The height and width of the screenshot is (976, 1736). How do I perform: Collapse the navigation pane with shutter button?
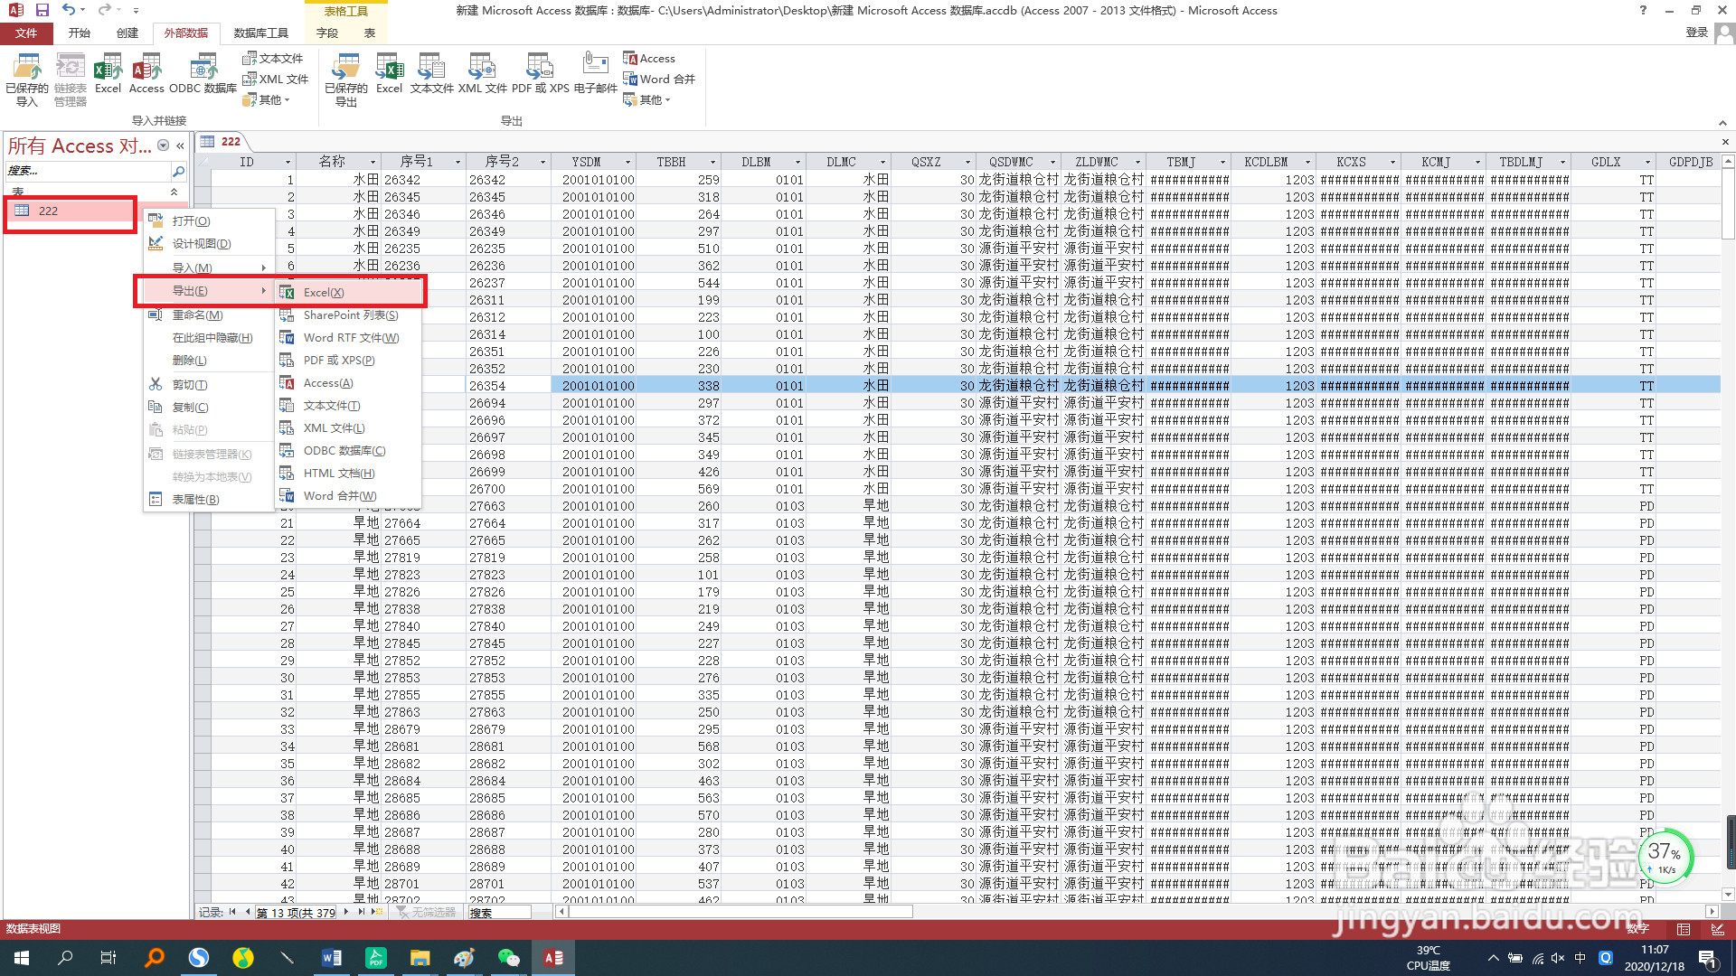180,145
